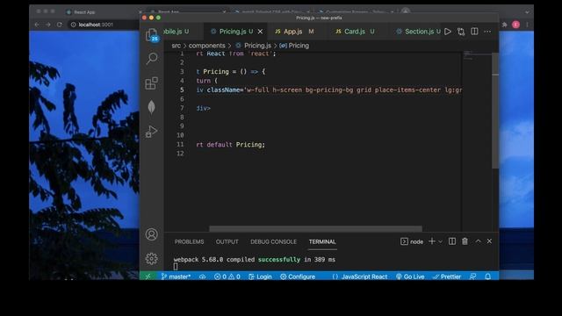This screenshot has width=562, height=316.
Task: Click Login in the status bar
Action: [x=260, y=276]
